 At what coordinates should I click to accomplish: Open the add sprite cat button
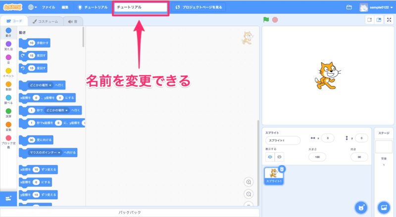(x=361, y=207)
